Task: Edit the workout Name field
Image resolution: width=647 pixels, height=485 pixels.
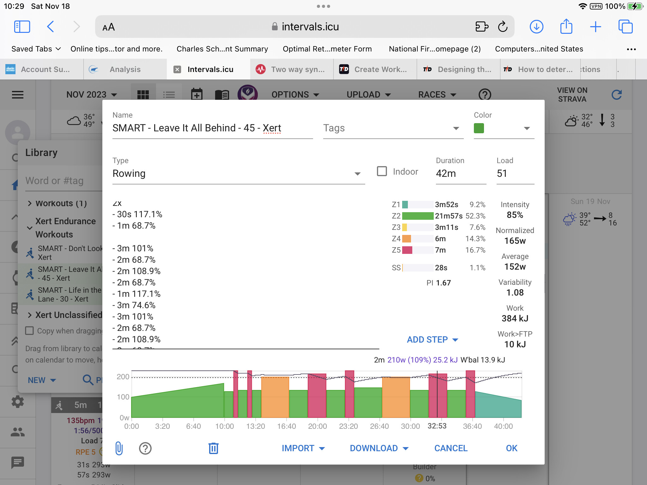Action: tap(213, 128)
